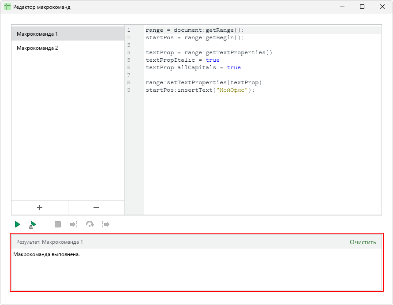Select Макрокоманда 1 in the list

[x=68, y=34]
